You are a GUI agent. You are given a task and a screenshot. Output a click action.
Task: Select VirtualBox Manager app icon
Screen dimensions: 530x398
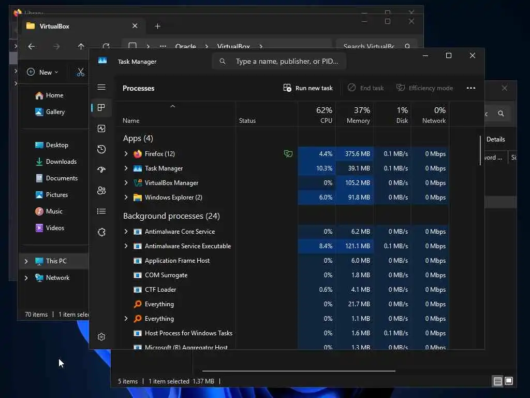click(x=138, y=183)
